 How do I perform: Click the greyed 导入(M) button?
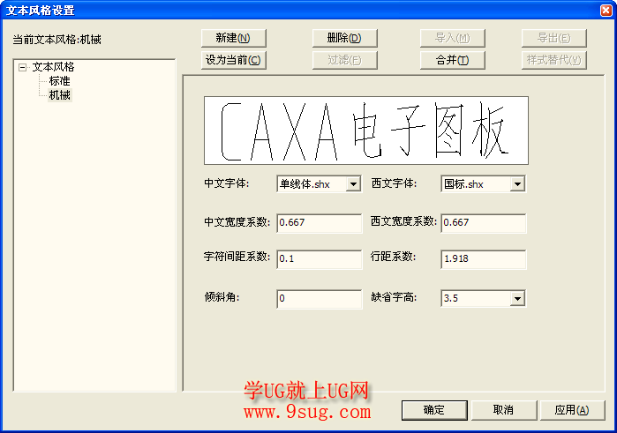click(453, 38)
